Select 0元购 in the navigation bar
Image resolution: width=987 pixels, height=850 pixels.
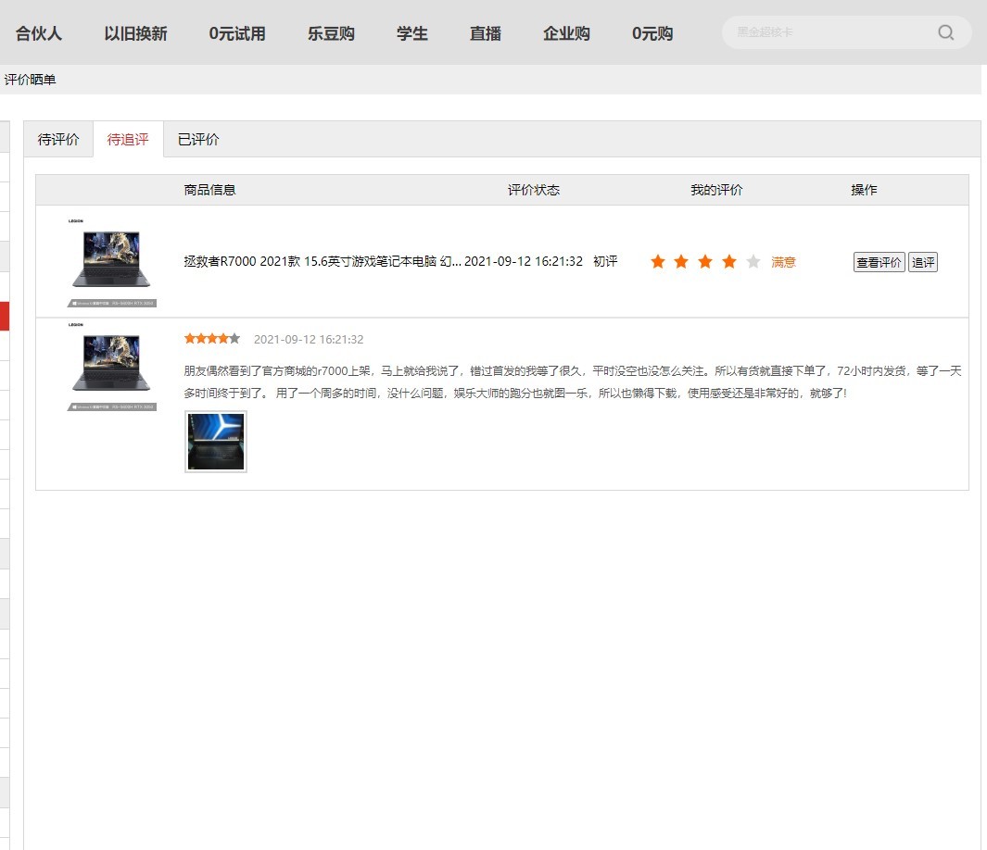[652, 33]
